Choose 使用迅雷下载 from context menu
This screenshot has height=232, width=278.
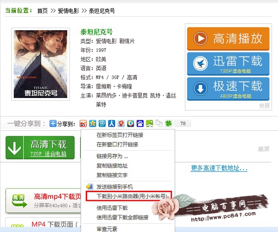pyautogui.click(x=128, y=208)
